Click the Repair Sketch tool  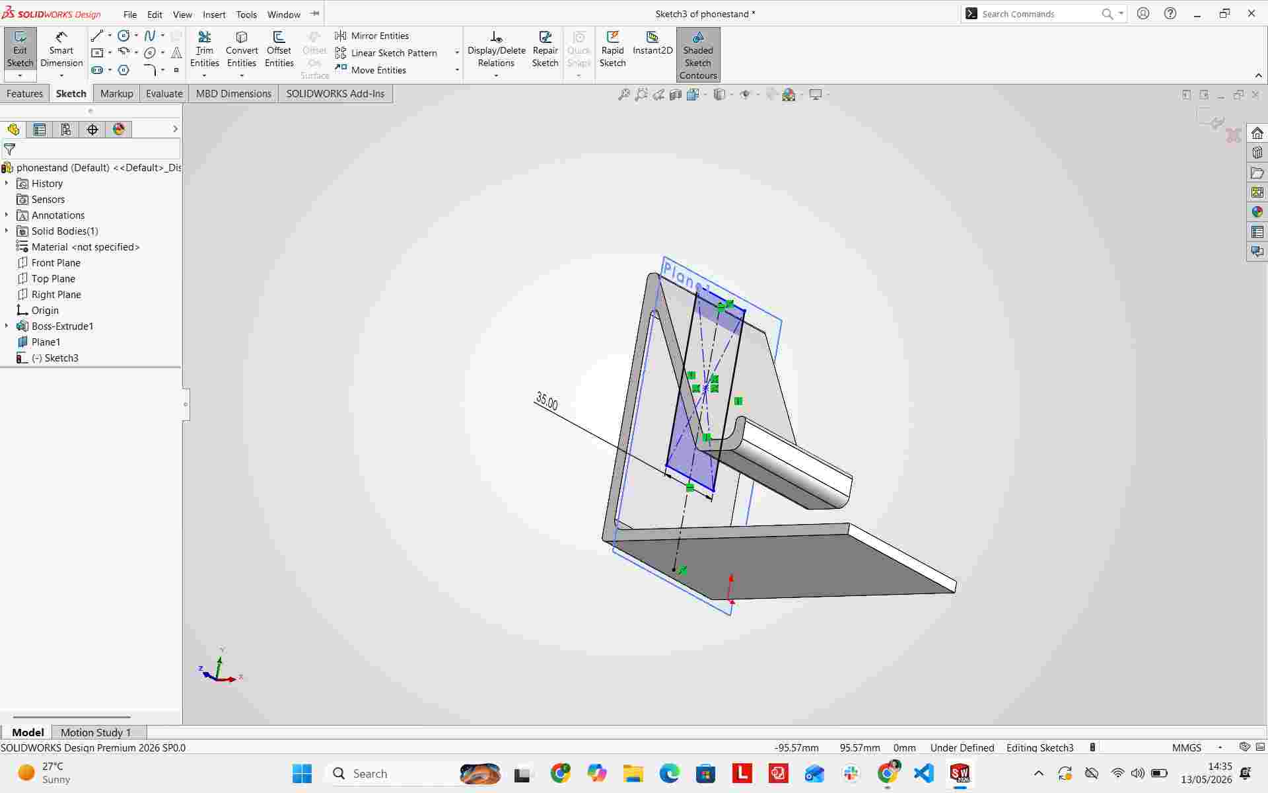[546, 50]
